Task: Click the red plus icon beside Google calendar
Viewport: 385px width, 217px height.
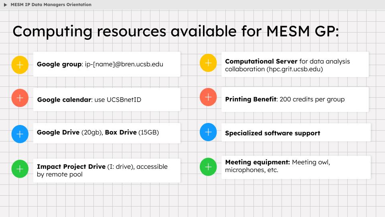Action: pos(20,98)
